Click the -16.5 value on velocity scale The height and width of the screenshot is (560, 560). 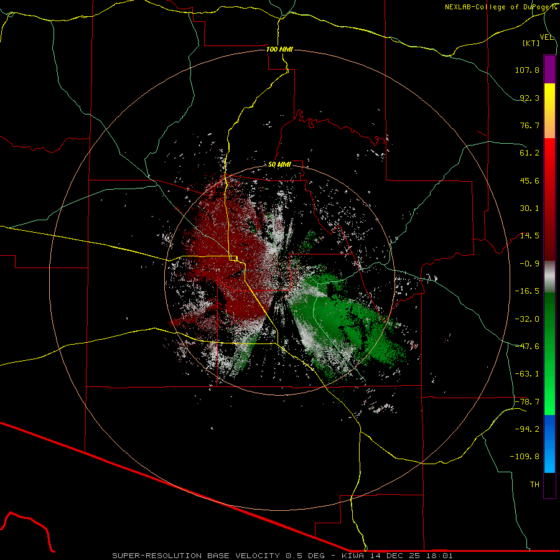coord(527,291)
